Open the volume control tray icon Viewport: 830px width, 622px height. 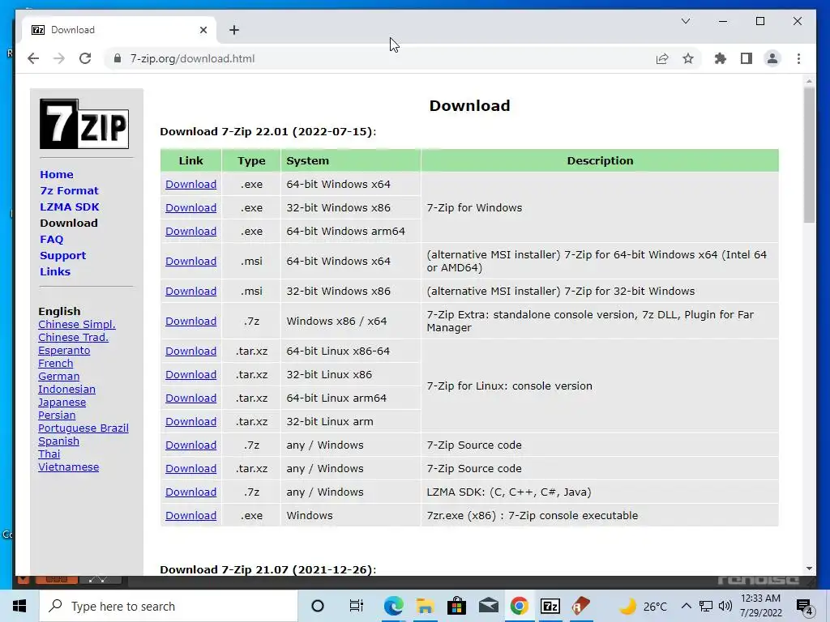coord(725,606)
